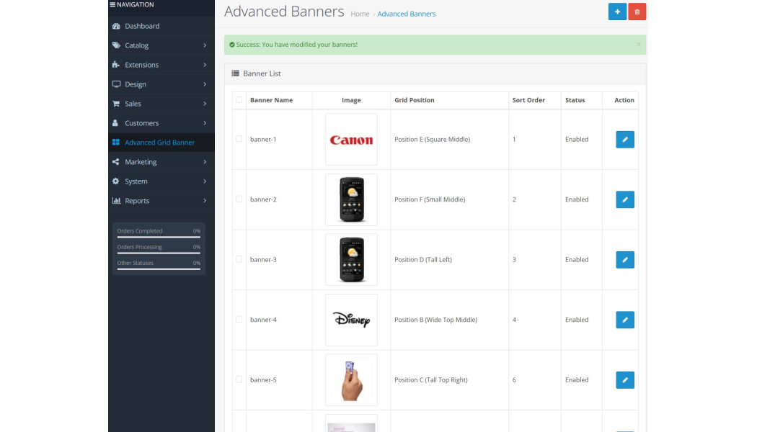
Task: Go to Home breadcrumb link
Action: point(360,14)
